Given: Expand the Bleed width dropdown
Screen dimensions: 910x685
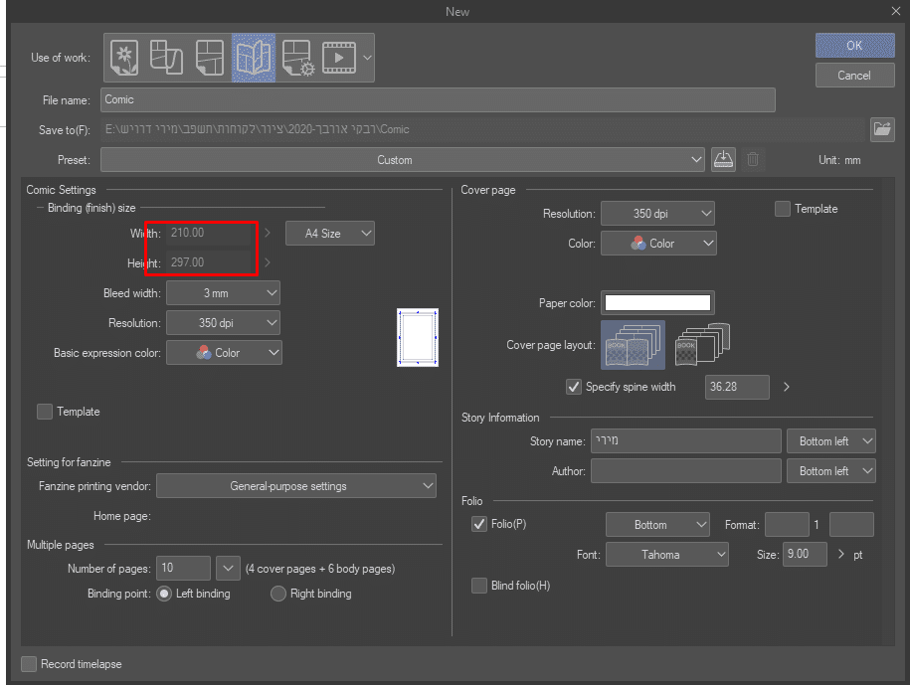Looking at the screenshot, I should pyautogui.click(x=223, y=293).
